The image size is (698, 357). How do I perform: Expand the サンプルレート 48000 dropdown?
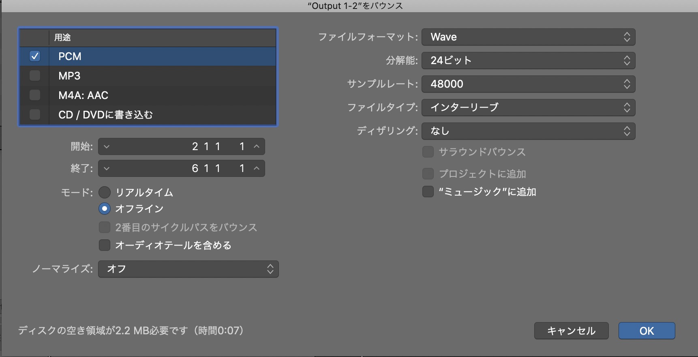point(528,84)
